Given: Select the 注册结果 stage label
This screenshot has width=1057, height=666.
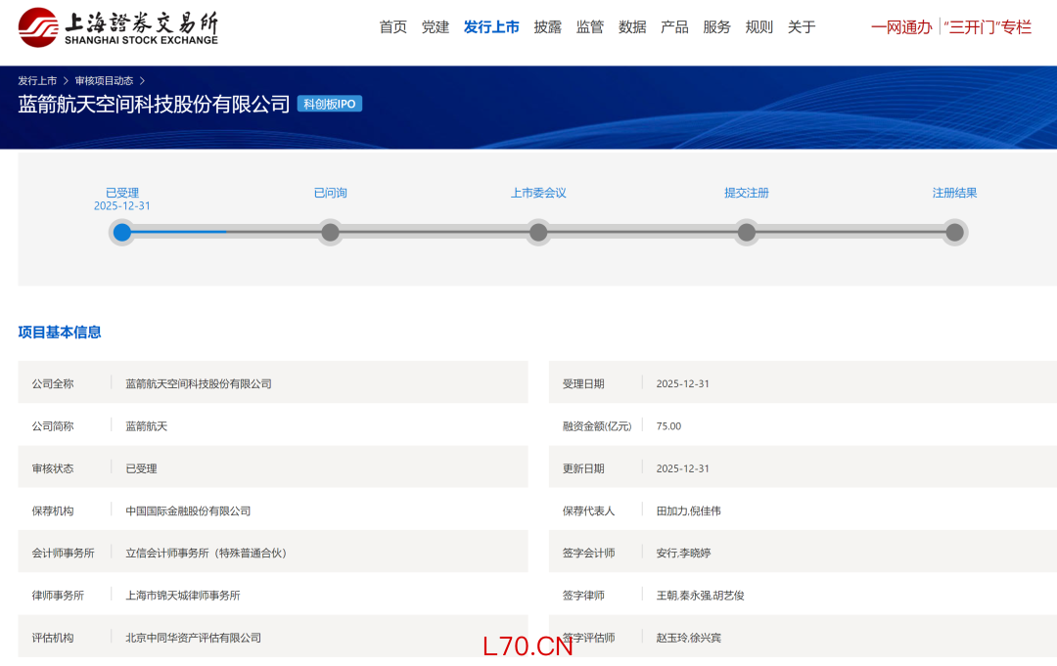Looking at the screenshot, I should [x=954, y=193].
